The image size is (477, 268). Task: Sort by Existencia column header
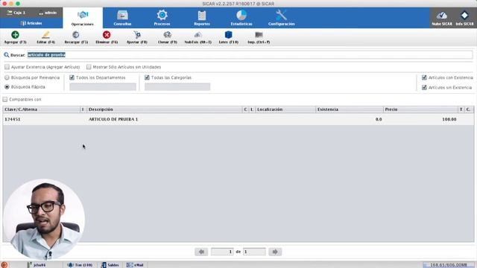pos(350,109)
